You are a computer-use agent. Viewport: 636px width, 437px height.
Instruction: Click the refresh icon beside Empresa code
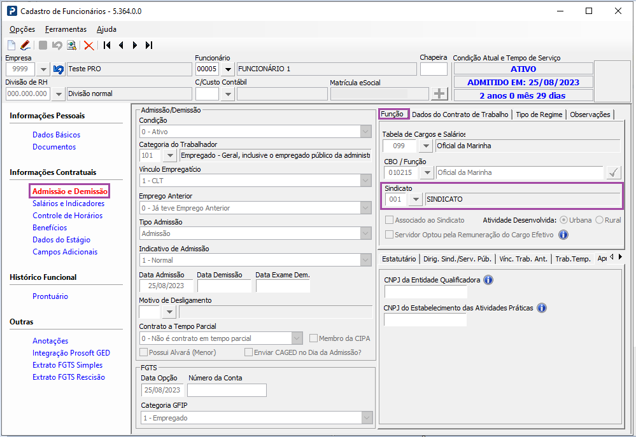pos(59,69)
